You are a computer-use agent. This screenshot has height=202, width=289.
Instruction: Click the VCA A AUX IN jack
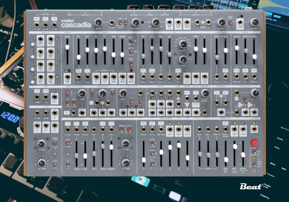coord(237,76)
